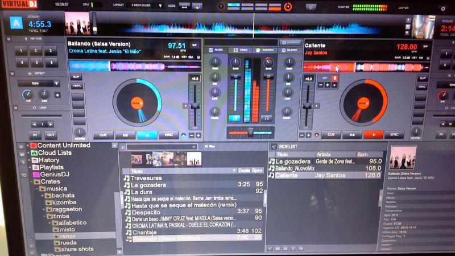Screen dimensions: 455x256
Task: Expand the Content Unlimited node
Action: (x=28, y=145)
